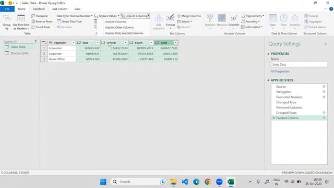Click the Consumer cell

coord(62,48)
